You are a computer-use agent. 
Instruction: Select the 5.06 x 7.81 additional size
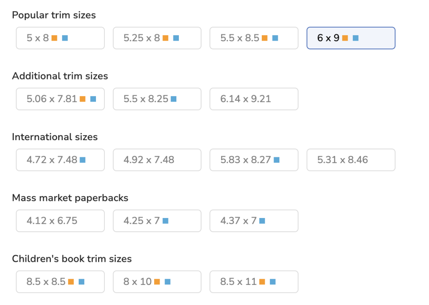(x=60, y=99)
